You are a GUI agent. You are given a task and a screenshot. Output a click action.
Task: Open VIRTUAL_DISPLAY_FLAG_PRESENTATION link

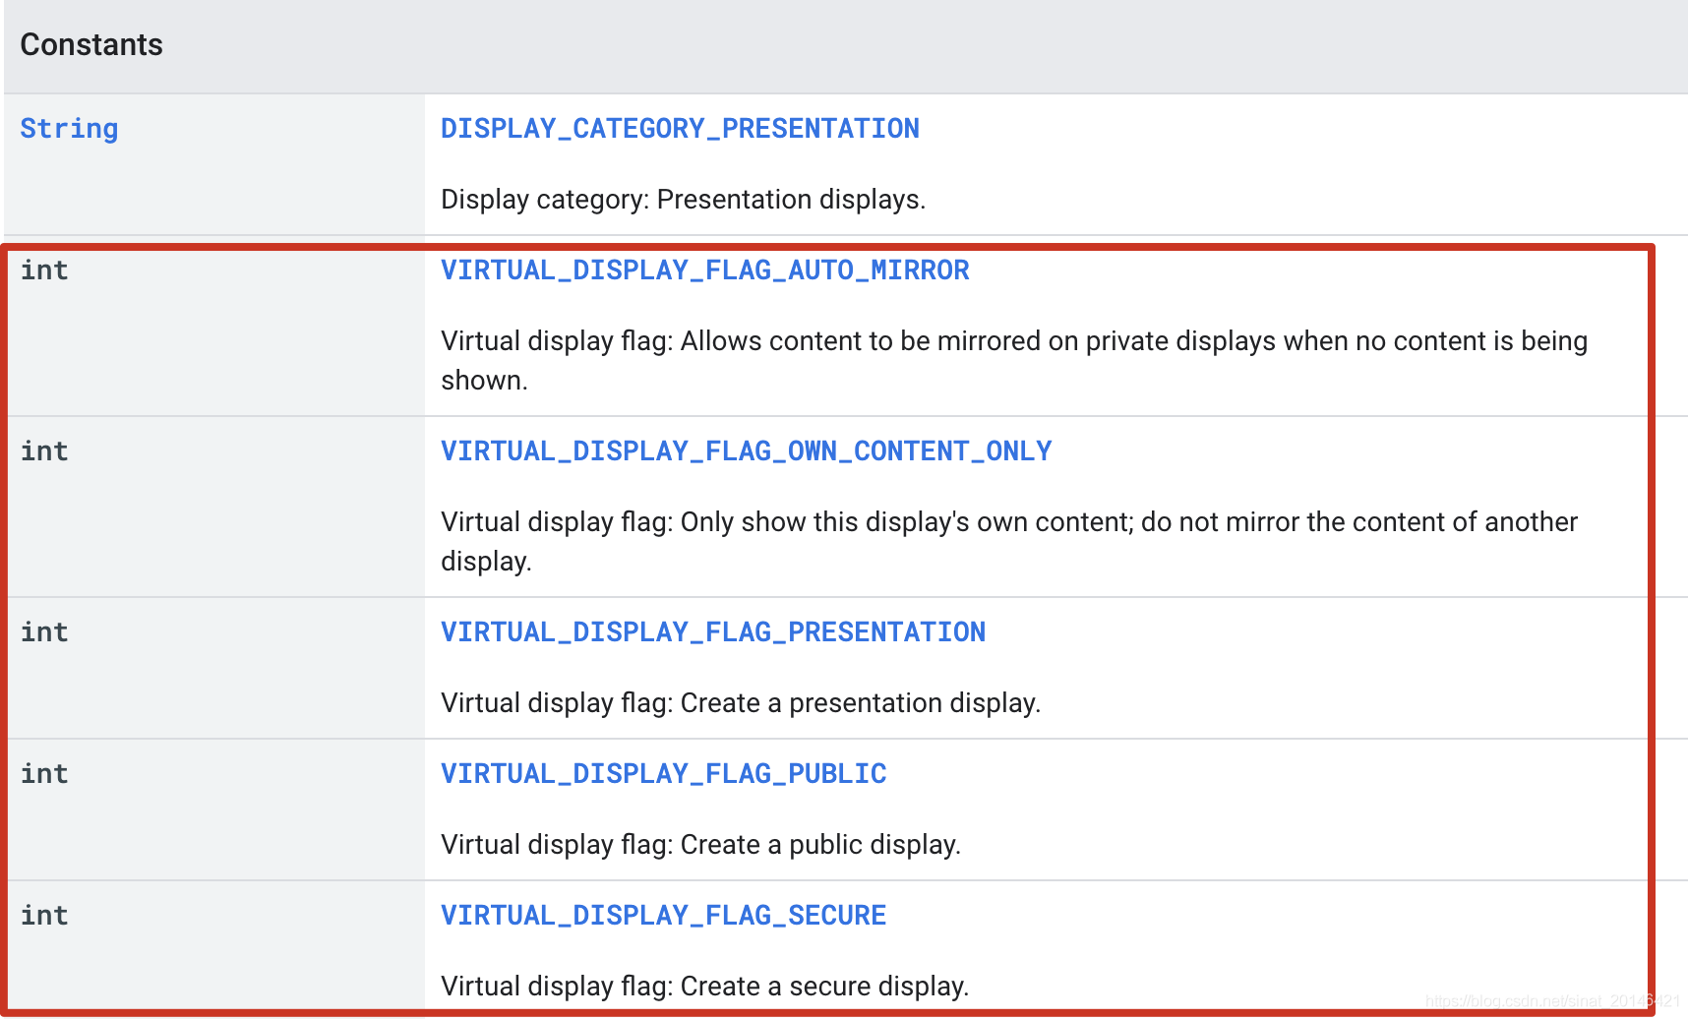tap(713, 632)
